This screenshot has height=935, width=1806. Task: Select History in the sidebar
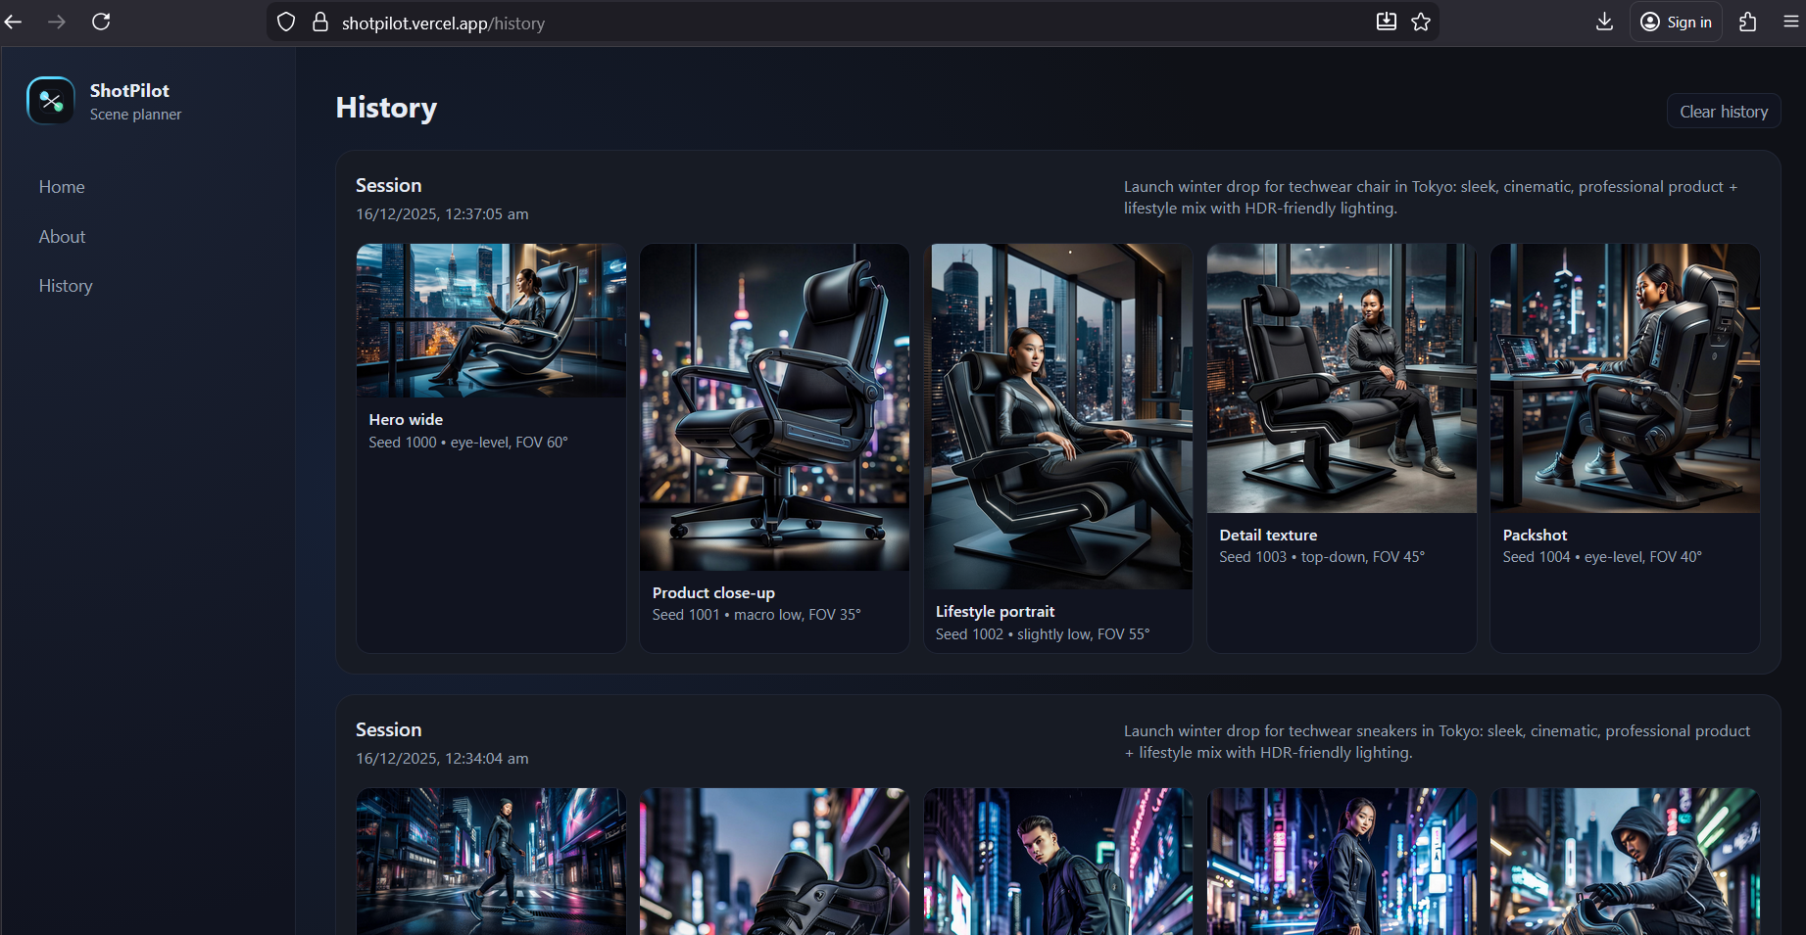66,286
